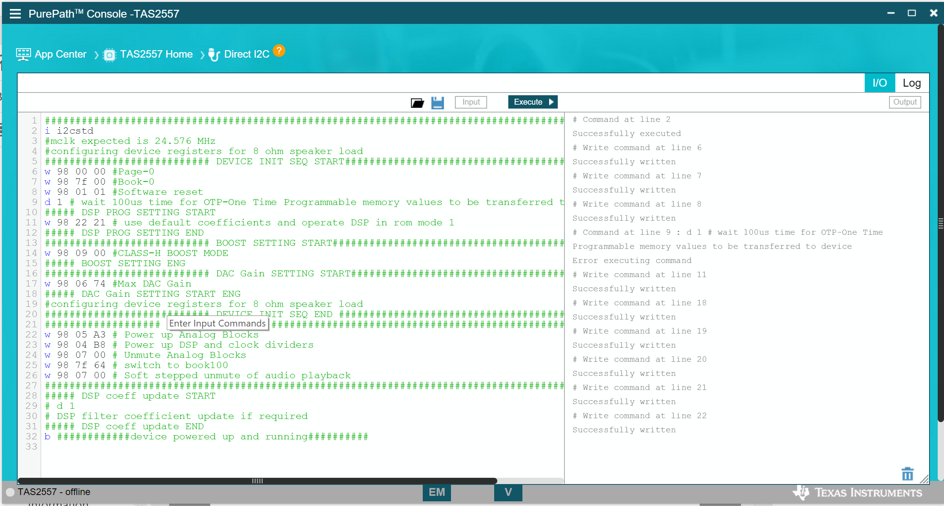The width and height of the screenshot is (944, 506).
Task: Toggle the TAS2557 offline status indicator
Action: (10, 492)
